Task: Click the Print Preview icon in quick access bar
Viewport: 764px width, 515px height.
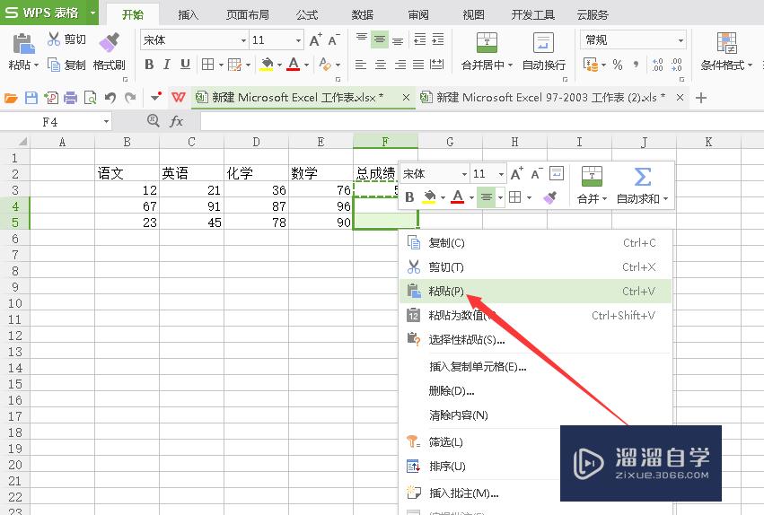Action: (90, 98)
